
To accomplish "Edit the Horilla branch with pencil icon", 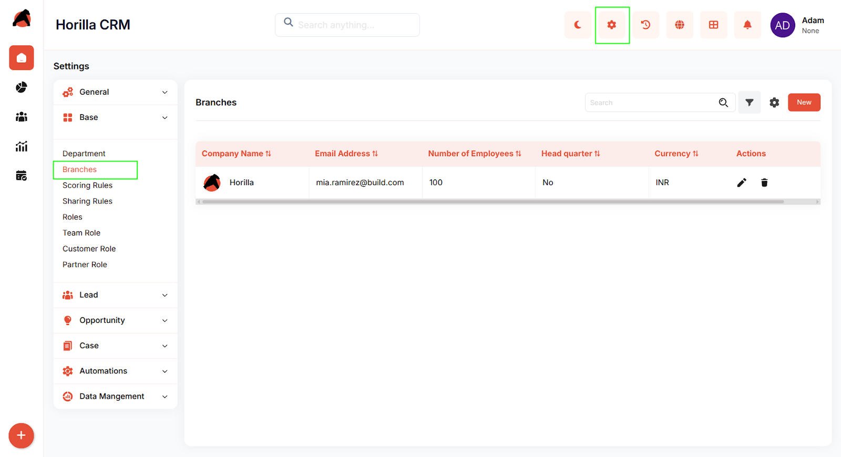I will coord(742,182).
